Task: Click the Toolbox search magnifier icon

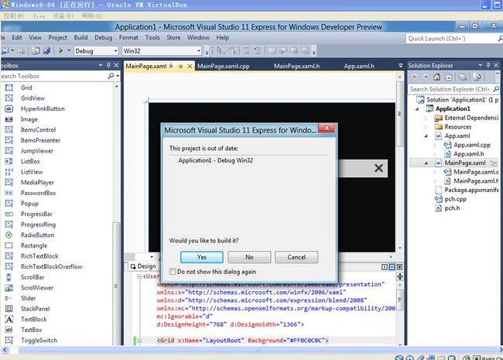Action: click(x=111, y=76)
